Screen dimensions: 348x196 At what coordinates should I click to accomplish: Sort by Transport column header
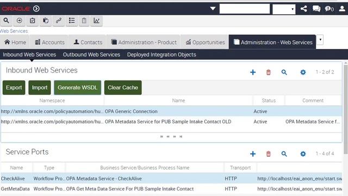tap(240, 168)
